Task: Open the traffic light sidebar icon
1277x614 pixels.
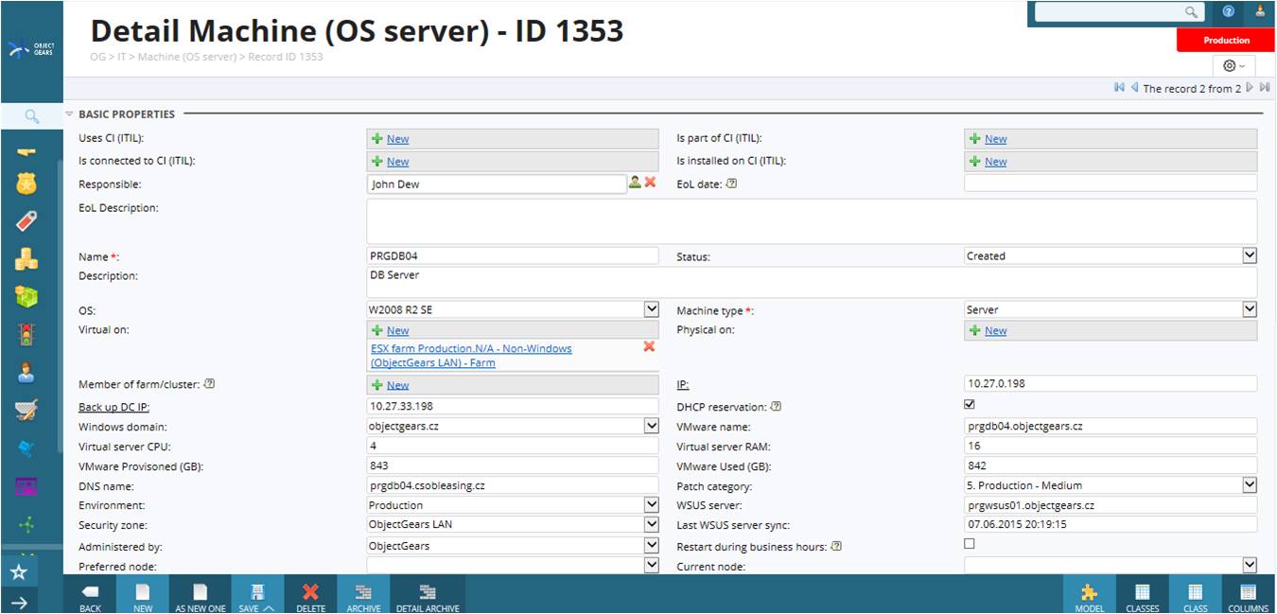Action: (26, 334)
